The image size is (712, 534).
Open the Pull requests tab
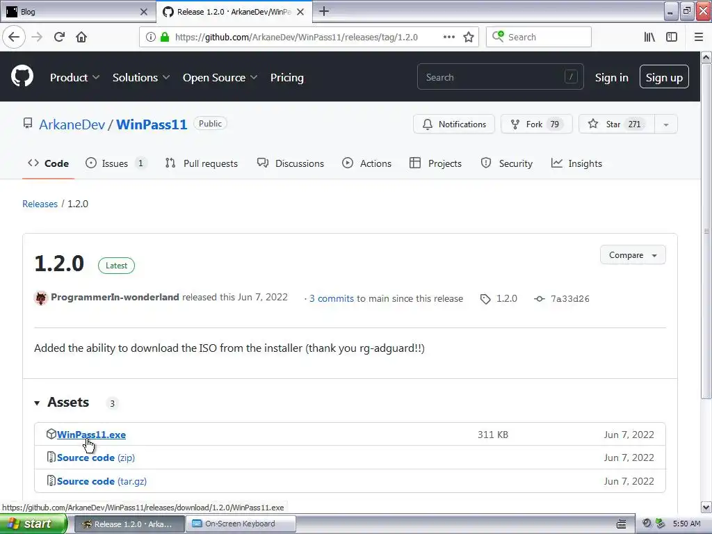point(202,163)
